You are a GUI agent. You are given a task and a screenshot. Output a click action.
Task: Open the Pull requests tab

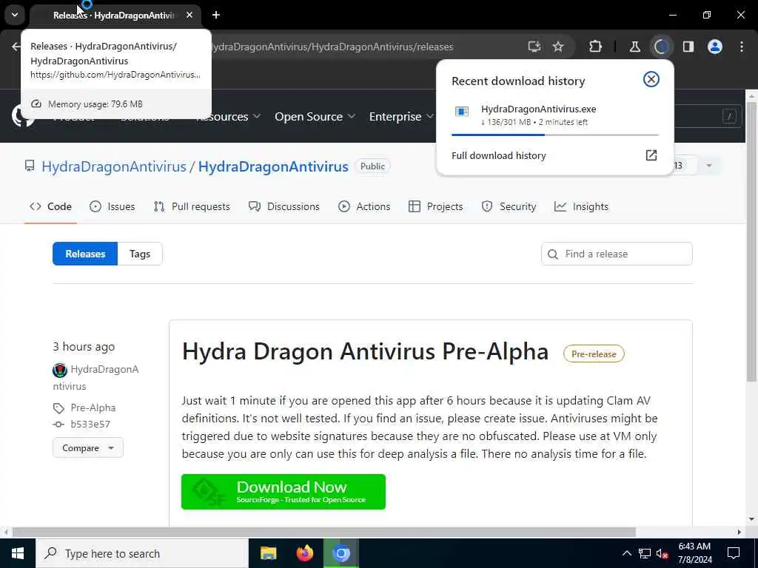coord(192,207)
